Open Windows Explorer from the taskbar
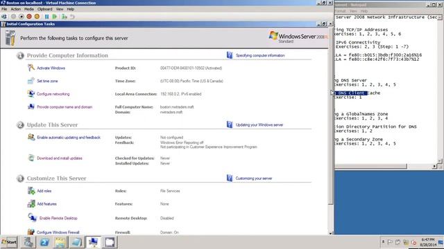Viewport: 444px width, 249px height. [60, 242]
